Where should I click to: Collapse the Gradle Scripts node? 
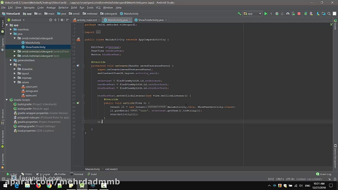coord(7,100)
